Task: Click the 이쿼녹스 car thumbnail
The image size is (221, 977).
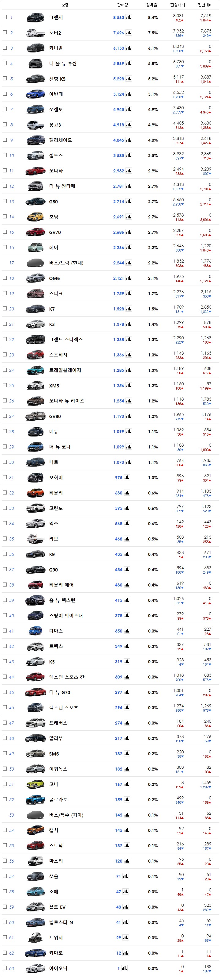Action: click(x=36, y=769)
